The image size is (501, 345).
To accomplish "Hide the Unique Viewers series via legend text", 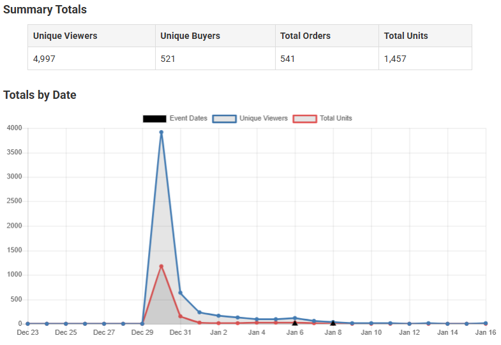I will click(x=263, y=119).
